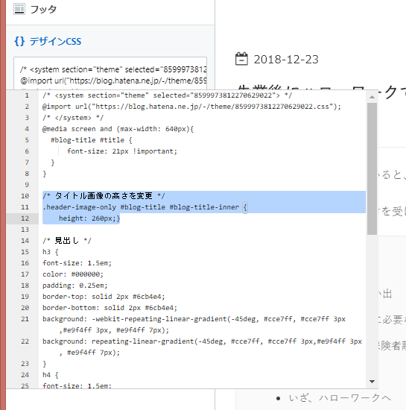Click line number 12 in the gutter
This screenshot has height=410, width=406.
25,218
